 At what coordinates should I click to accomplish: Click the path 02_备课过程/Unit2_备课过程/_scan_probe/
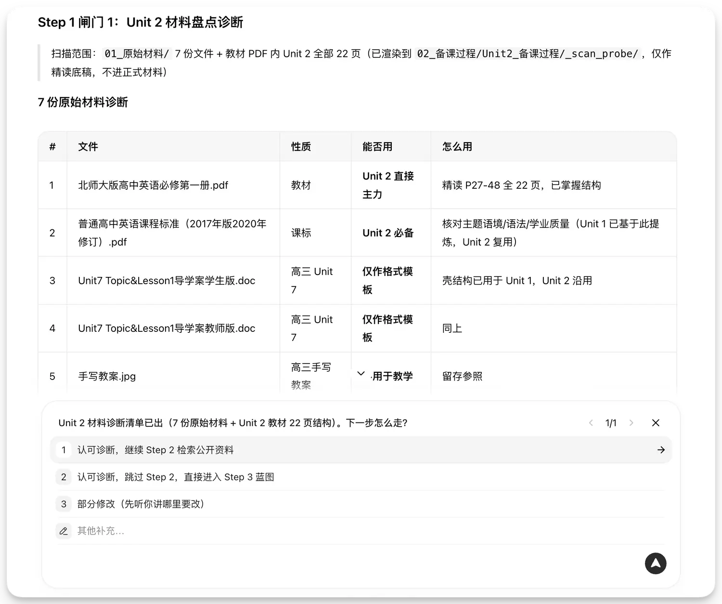point(528,53)
